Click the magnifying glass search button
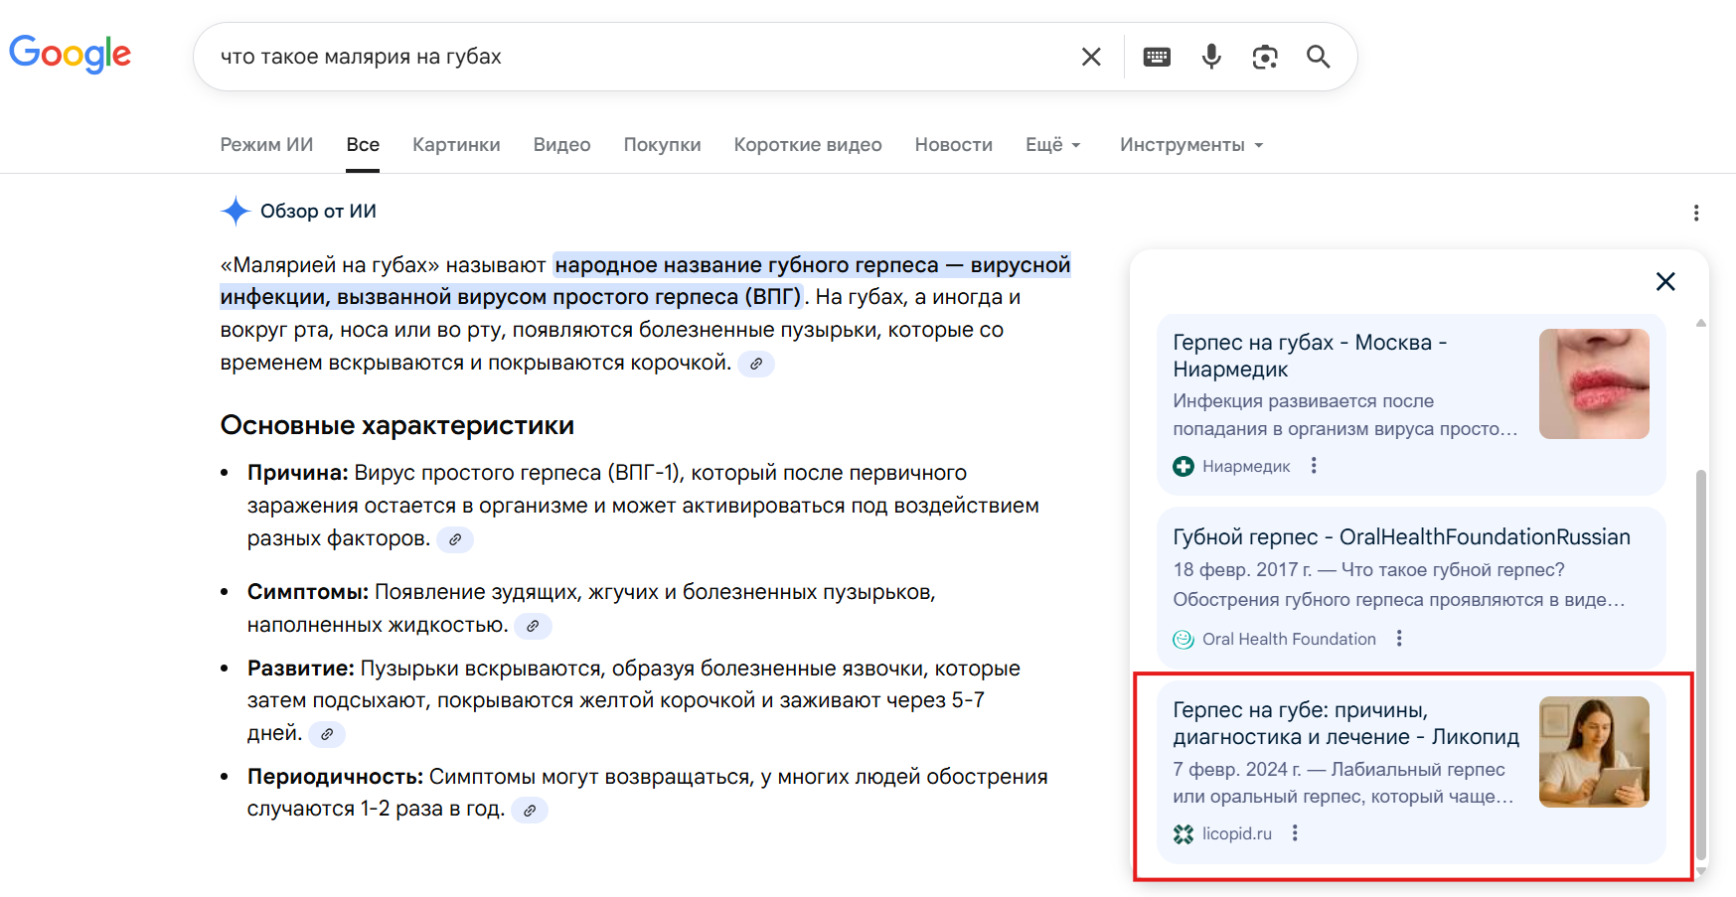Viewport: 1736px width, 897px height. pyautogui.click(x=1318, y=57)
